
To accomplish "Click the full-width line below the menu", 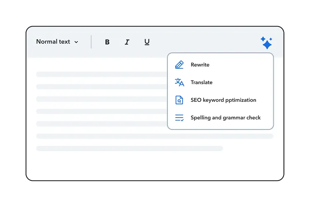I will (155, 136).
